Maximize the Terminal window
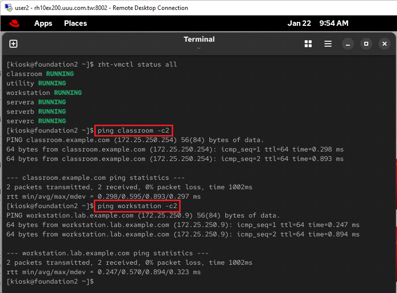Screen dimensions: 397x293 tap(366, 44)
